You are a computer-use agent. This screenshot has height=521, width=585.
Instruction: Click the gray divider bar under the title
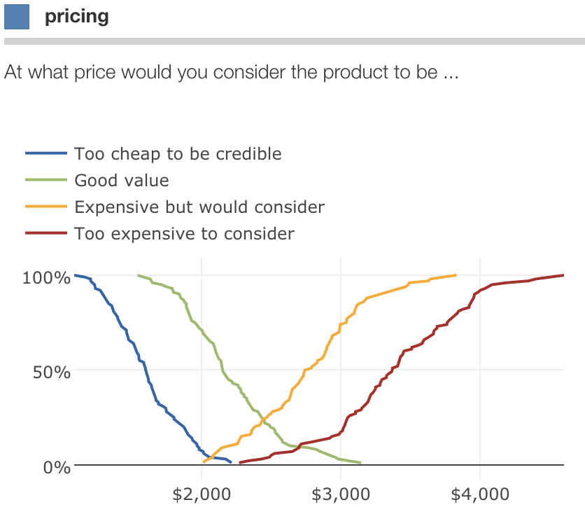click(x=294, y=41)
